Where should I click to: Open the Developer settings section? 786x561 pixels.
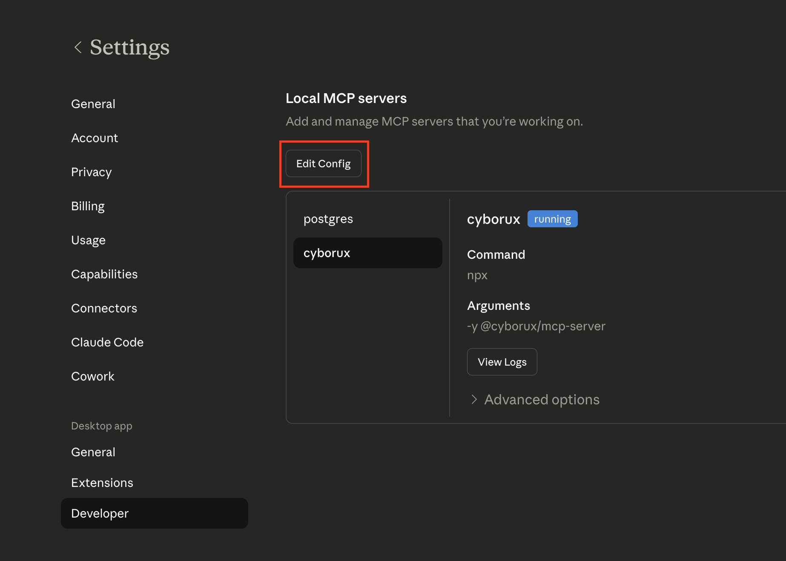coord(99,513)
